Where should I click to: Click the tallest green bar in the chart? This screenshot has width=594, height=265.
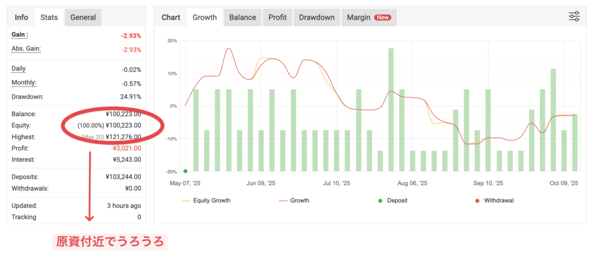pos(391,109)
